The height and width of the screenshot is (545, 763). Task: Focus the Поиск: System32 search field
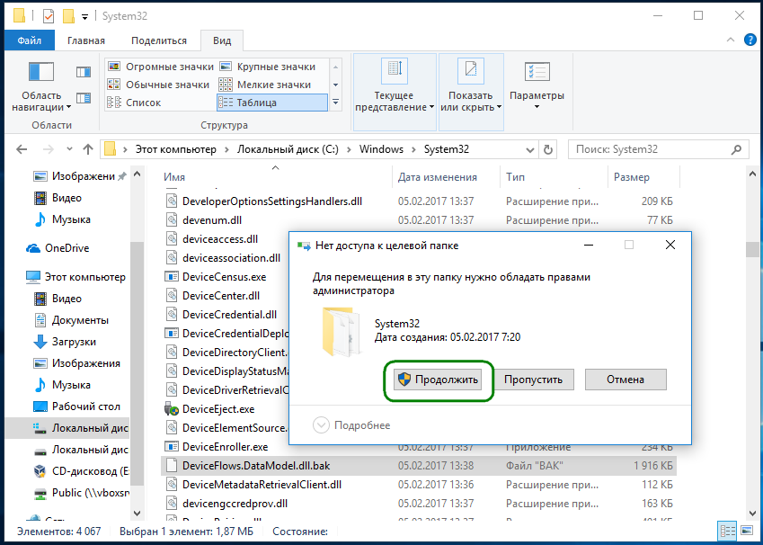pos(658,149)
